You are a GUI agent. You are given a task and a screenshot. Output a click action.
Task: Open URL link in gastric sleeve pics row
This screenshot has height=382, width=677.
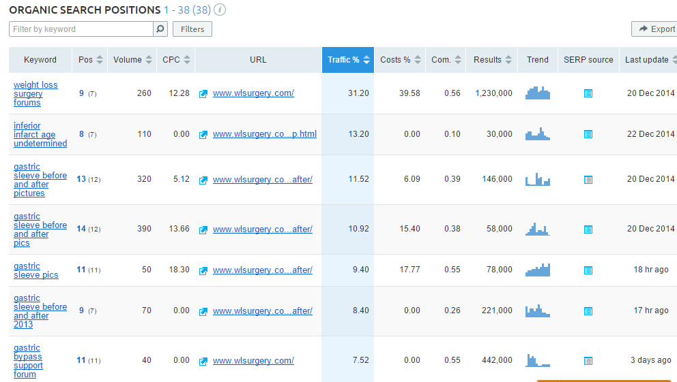pos(263,270)
